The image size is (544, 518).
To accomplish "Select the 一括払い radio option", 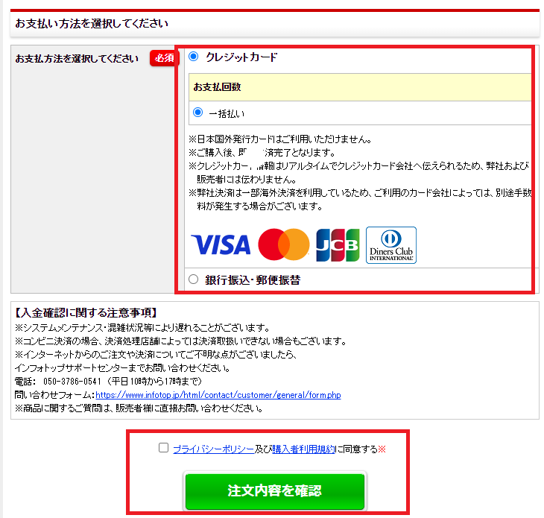I will coord(197,113).
